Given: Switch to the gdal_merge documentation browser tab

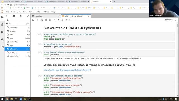Looking at the screenshot, I should coord(56,2).
